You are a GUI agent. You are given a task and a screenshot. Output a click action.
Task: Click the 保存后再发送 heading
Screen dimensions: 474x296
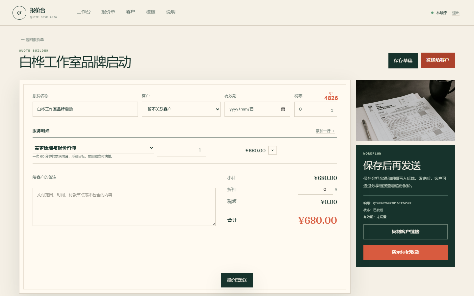[x=392, y=165]
